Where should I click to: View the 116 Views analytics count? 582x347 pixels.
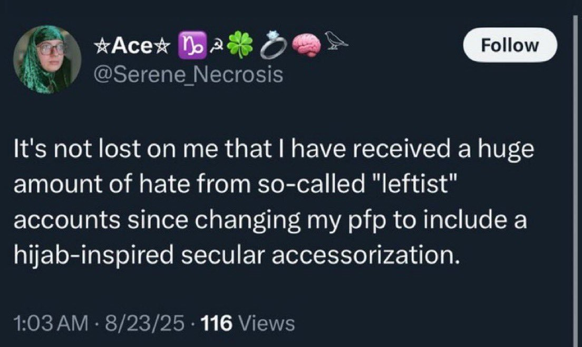[248, 323]
